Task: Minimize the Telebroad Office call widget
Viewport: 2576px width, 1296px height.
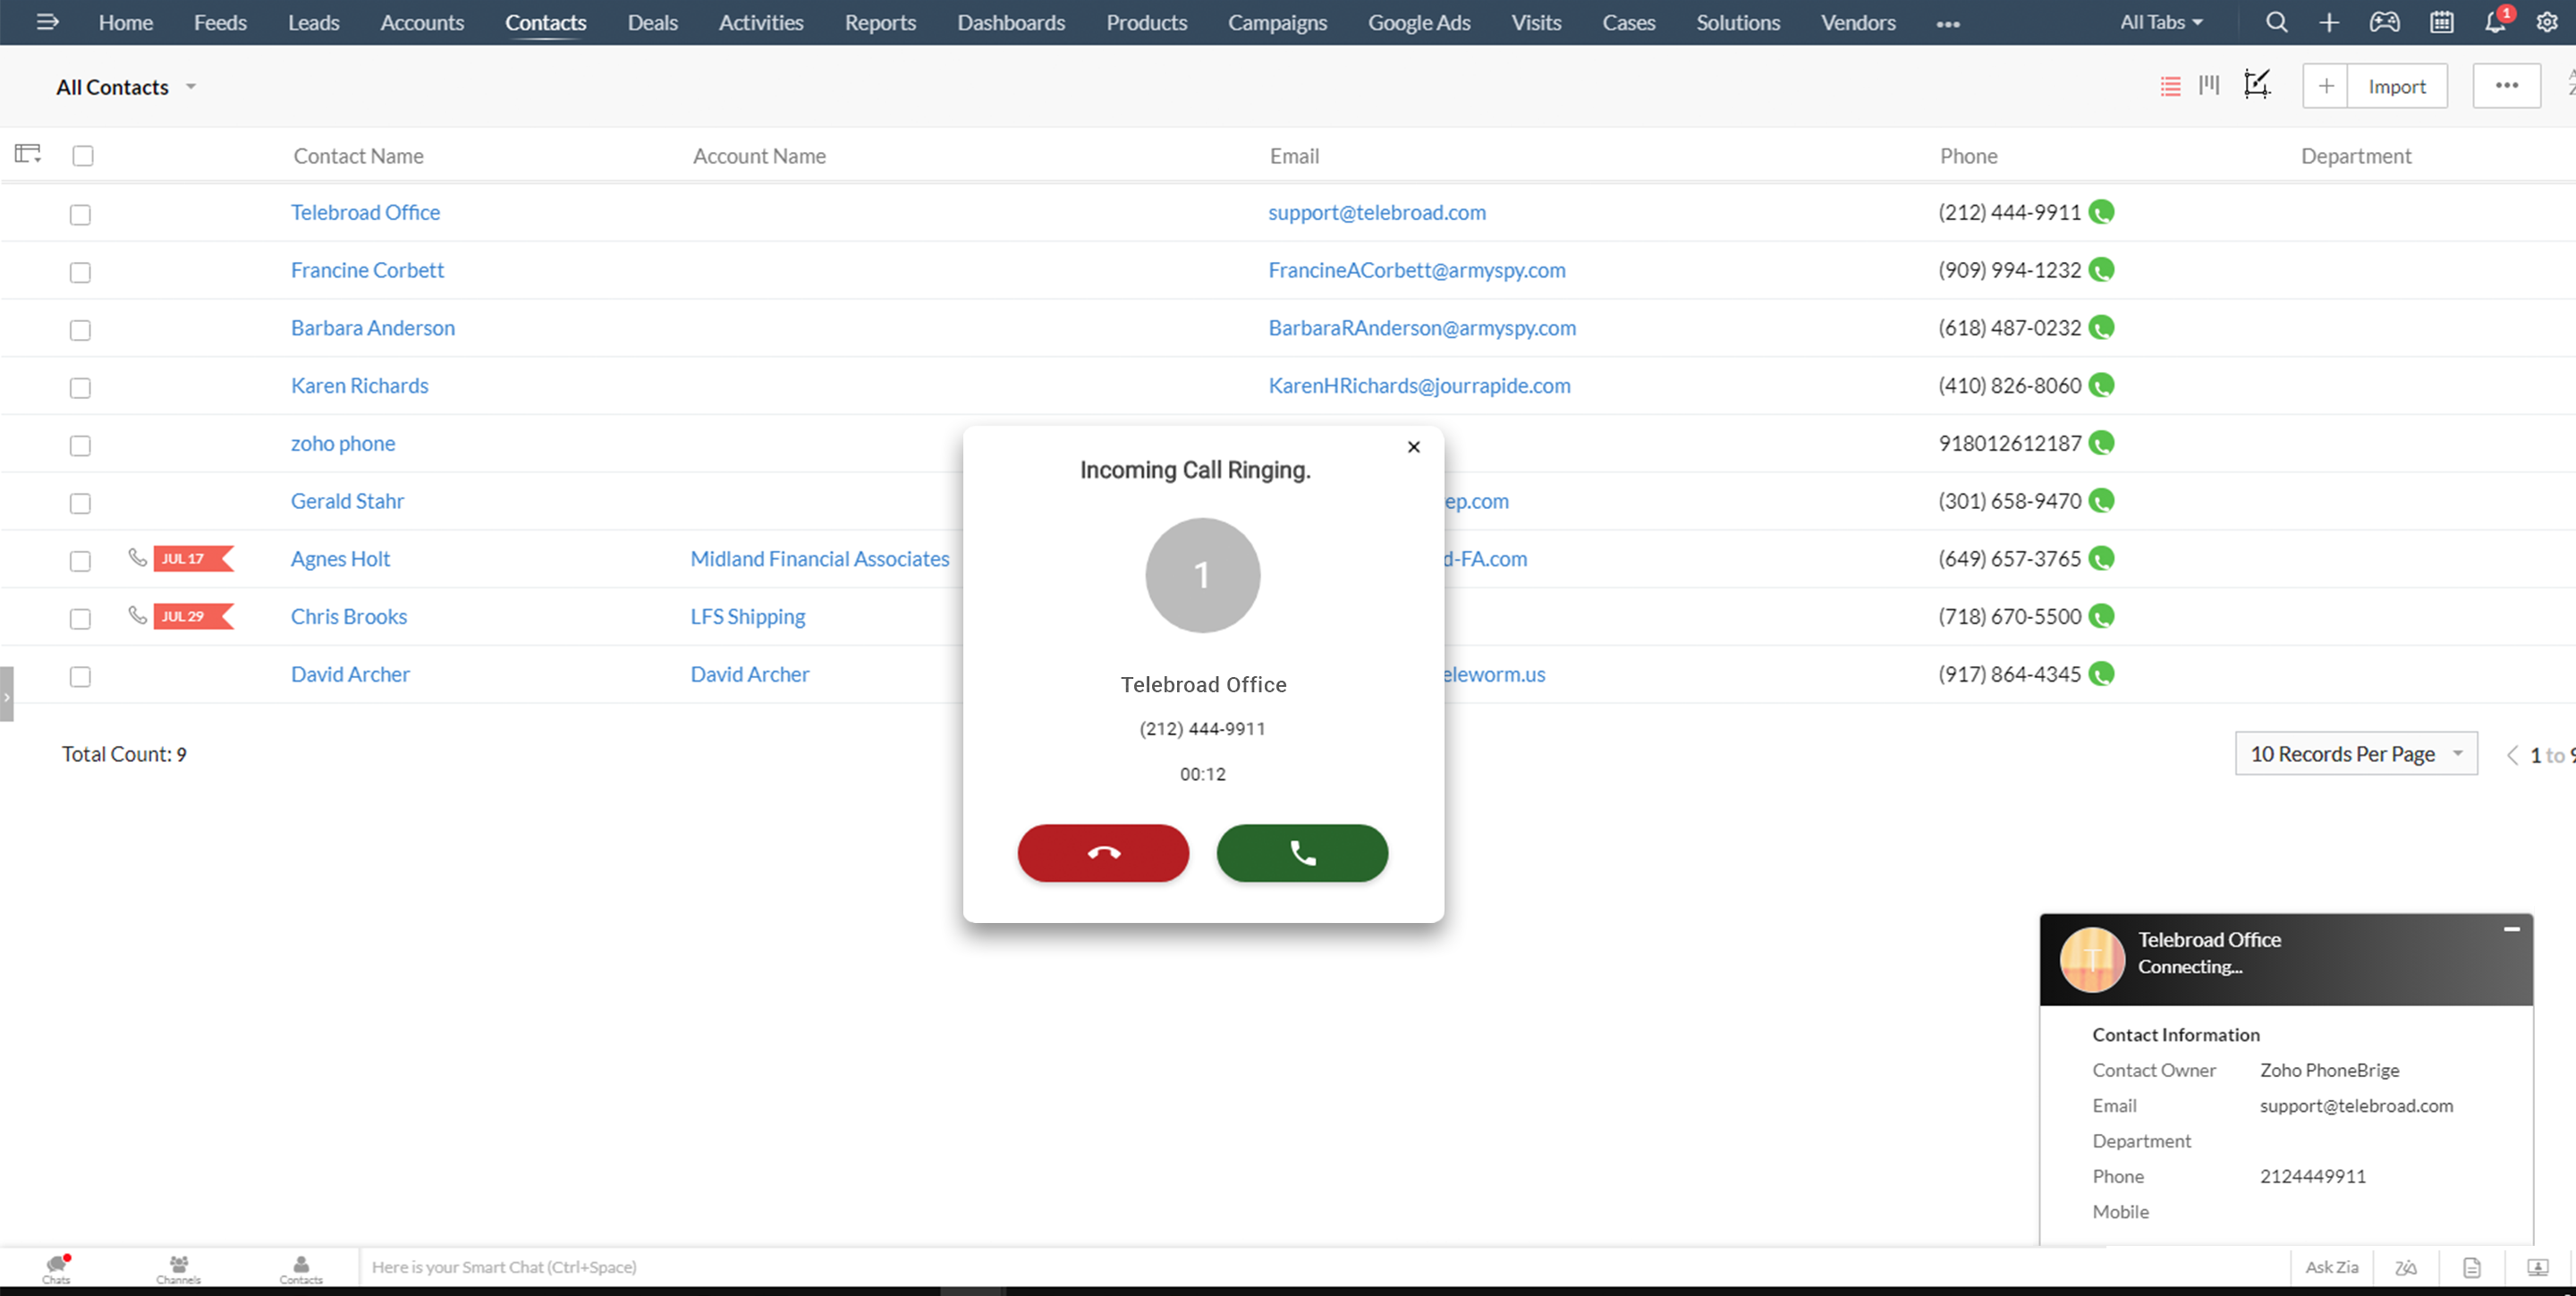Action: click(x=2511, y=929)
